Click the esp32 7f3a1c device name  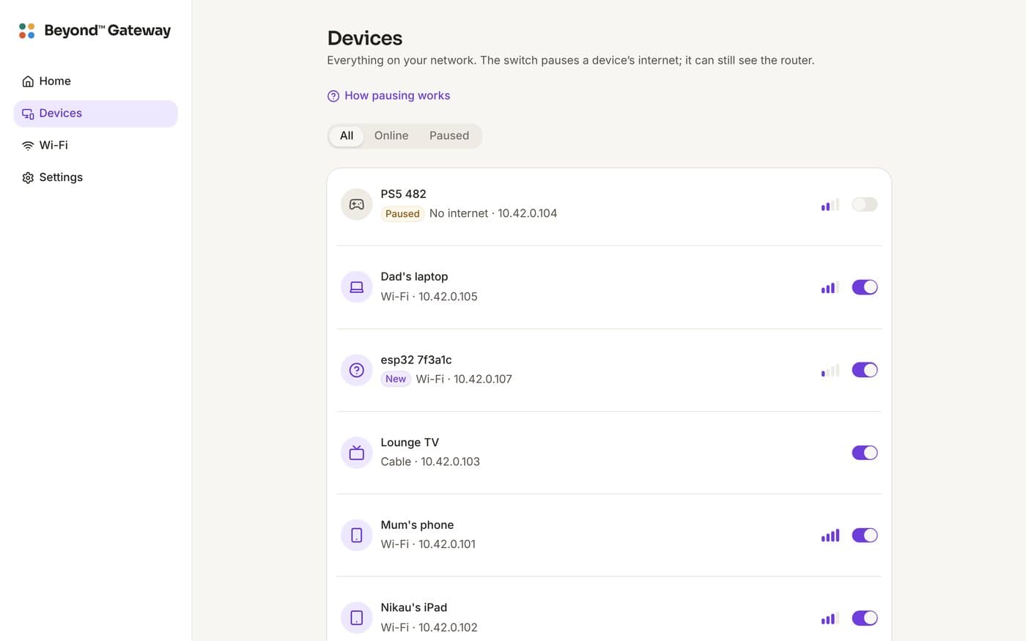(x=416, y=360)
